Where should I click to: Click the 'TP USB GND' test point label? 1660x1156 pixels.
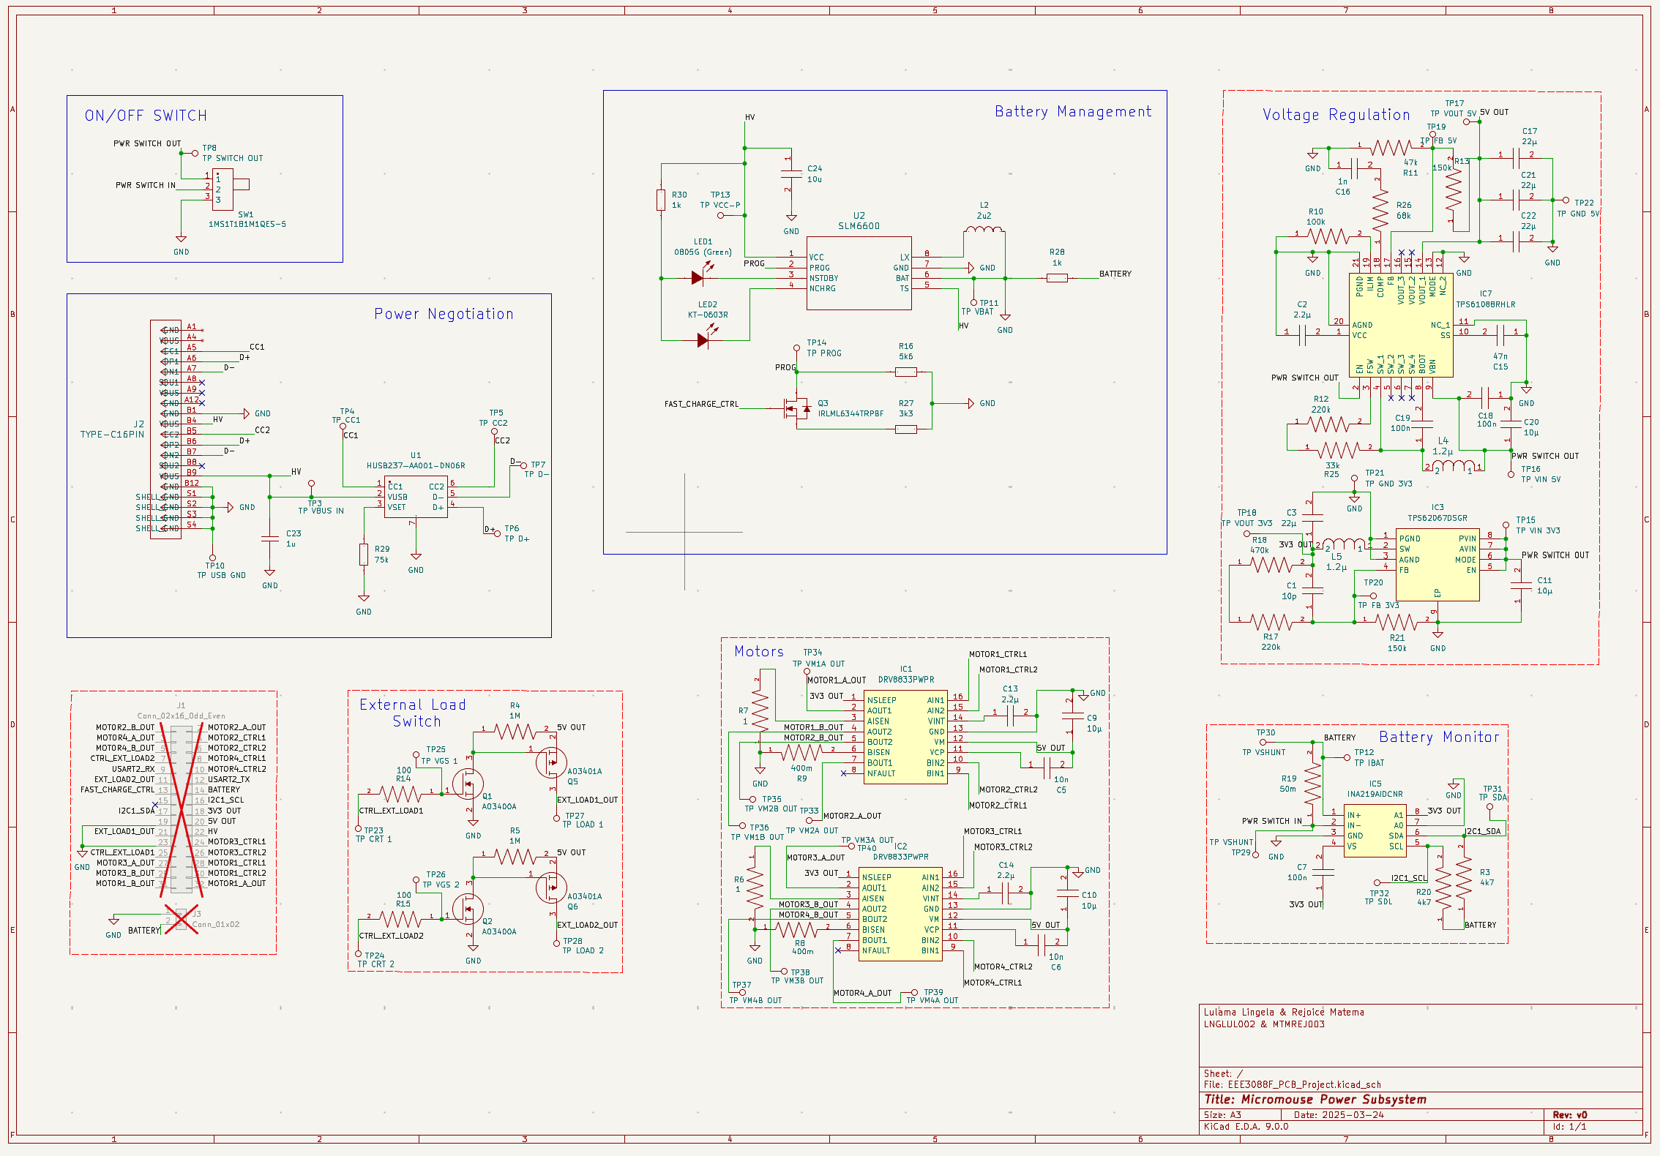click(x=222, y=575)
